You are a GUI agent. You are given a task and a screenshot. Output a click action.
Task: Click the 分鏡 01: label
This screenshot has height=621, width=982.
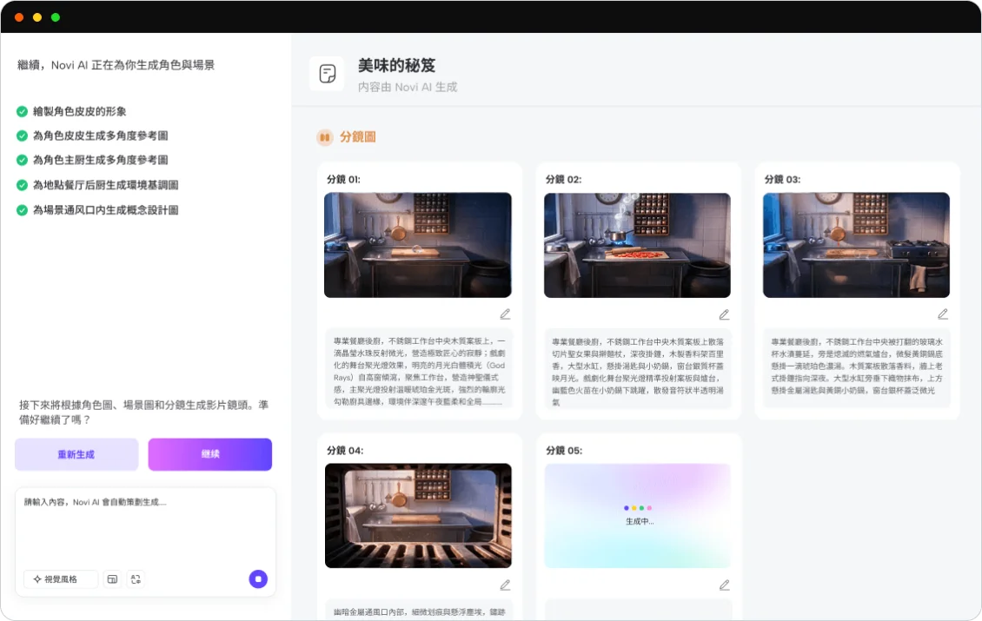coord(343,179)
